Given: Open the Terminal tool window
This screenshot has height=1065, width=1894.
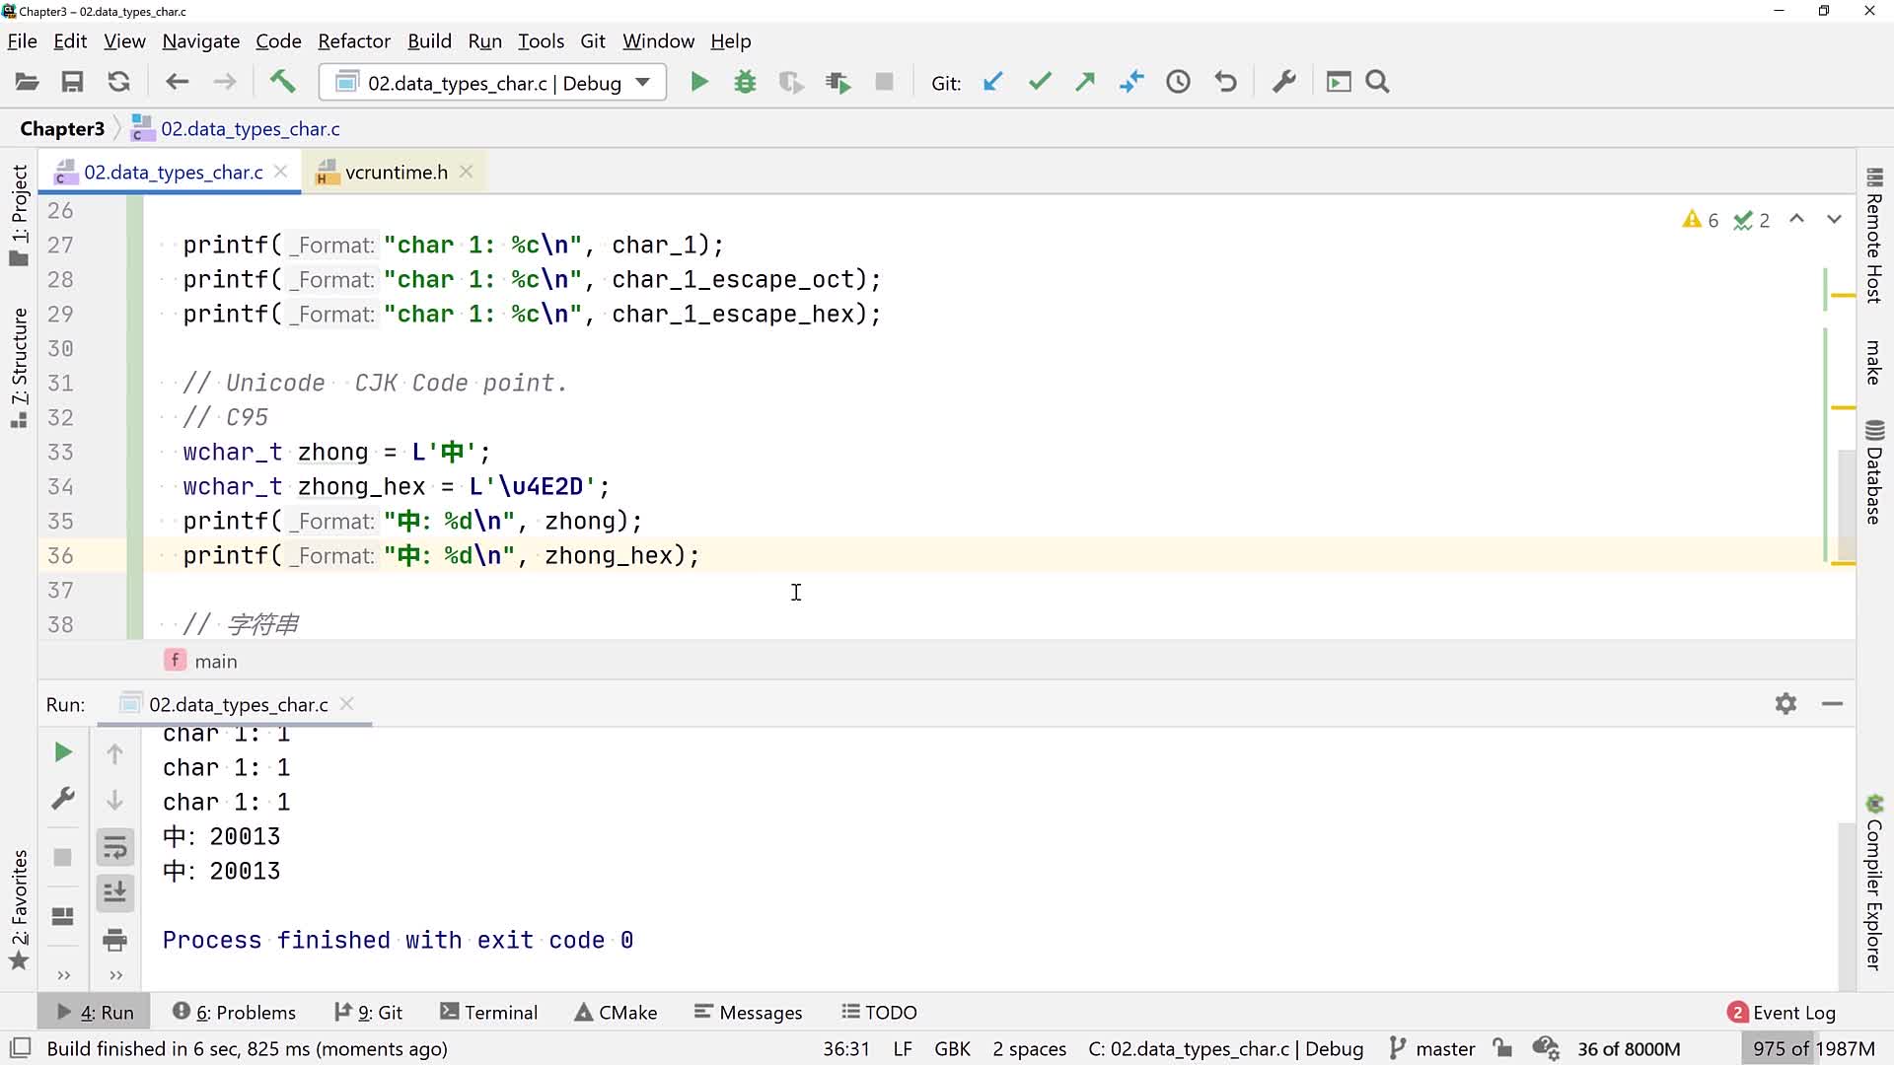Looking at the screenshot, I should tap(489, 1013).
